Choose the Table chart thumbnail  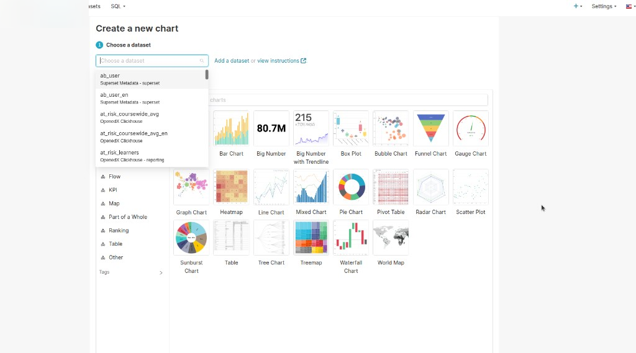[231, 238]
